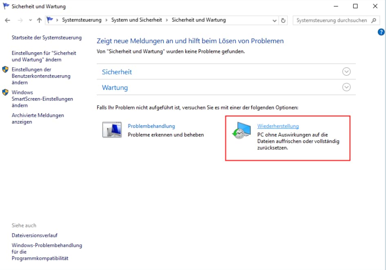Open recent locations dropdown arrow
386x270 pixels.
point(30,20)
